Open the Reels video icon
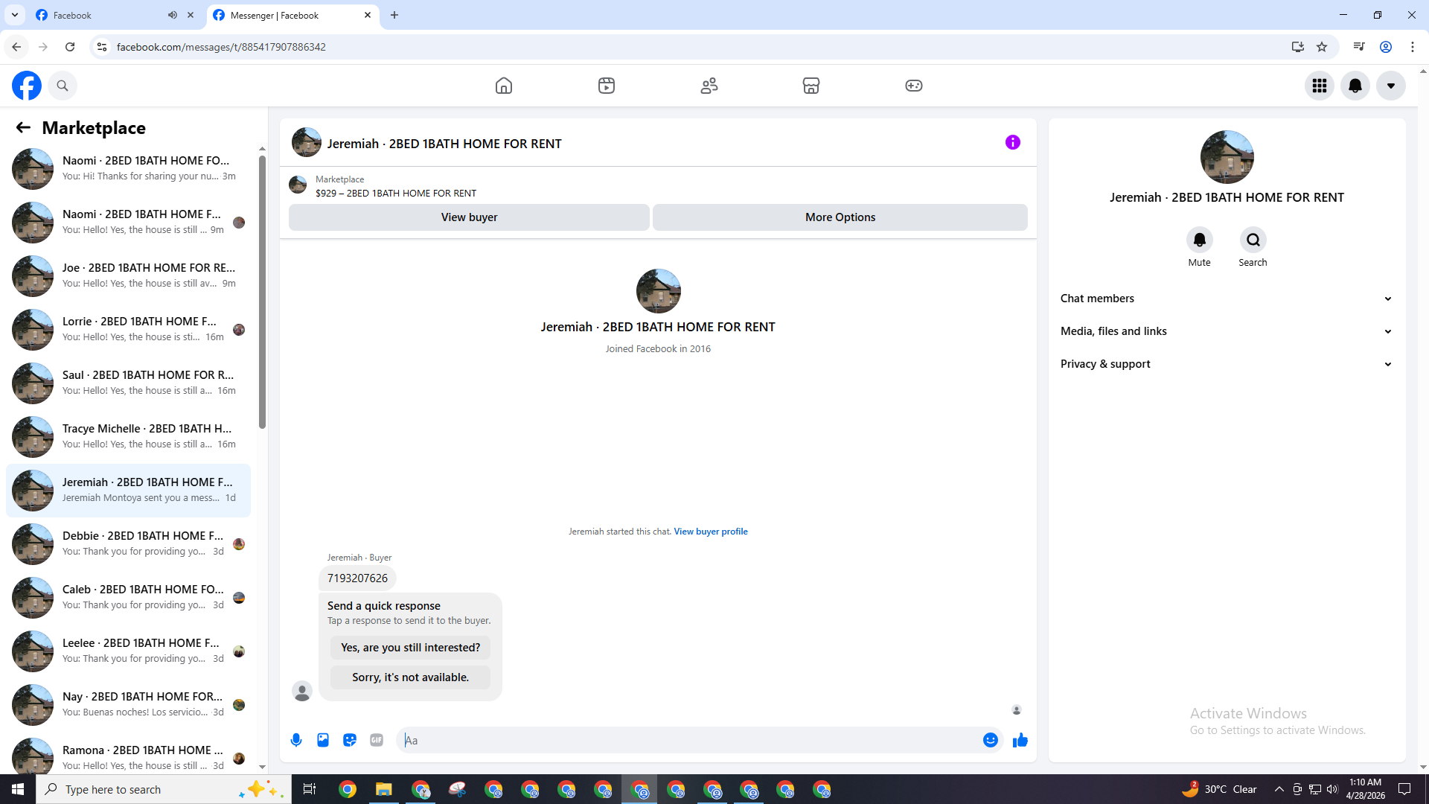The height and width of the screenshot is (804, 1429). (607, 86)
